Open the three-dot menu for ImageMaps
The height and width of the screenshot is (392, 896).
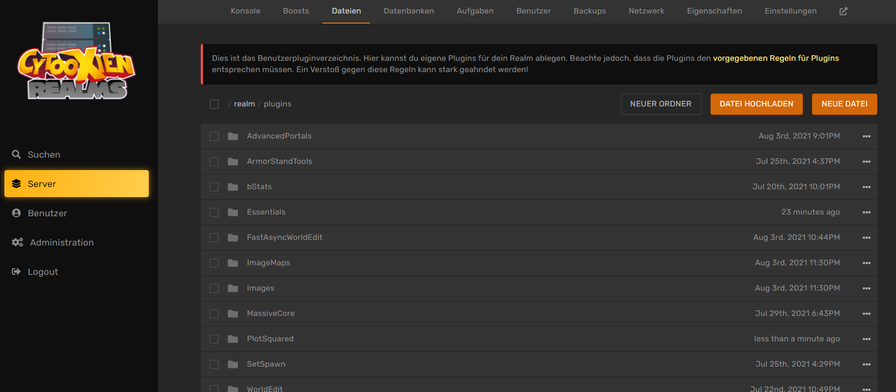click(x=867, y=263)
